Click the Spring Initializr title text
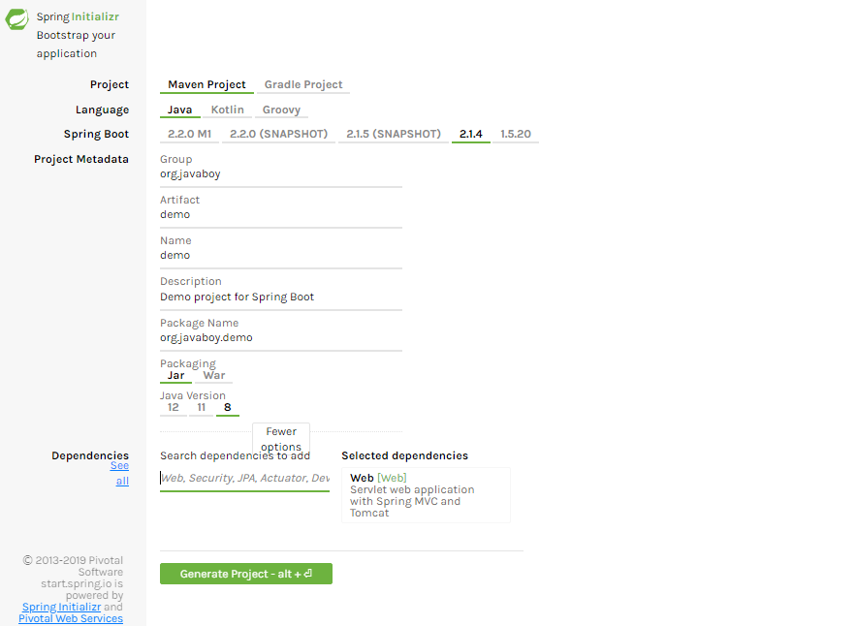This screenshot has height=626, width=857. [78, 16]
